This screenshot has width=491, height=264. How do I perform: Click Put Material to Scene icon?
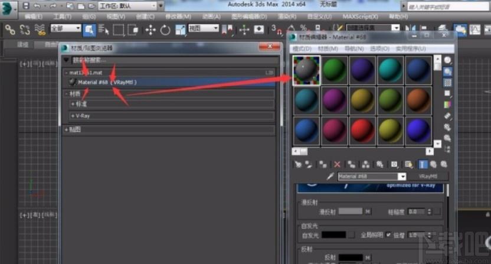tap(309, 164)
